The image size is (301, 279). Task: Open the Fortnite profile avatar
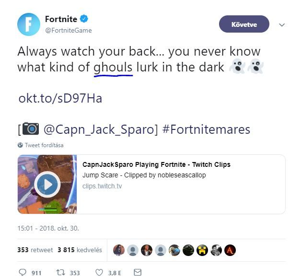(x=29, y=24)
